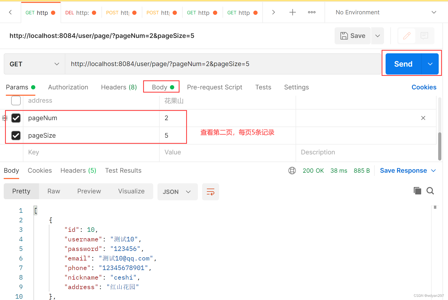Open the No Environment selector
The width and height of the screenshot is (448, 300).
coord(384,12)
